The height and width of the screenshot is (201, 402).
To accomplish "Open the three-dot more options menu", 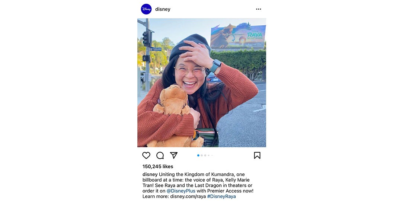I will pos(258,9).
